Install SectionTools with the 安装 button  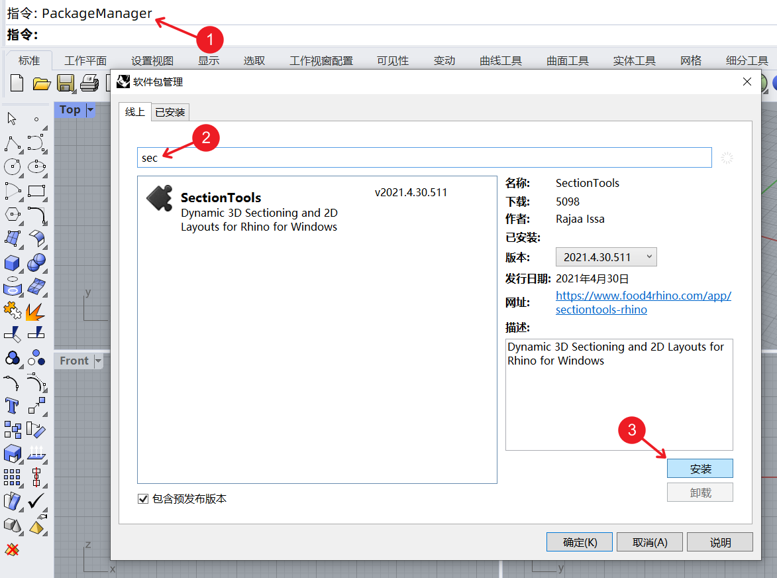(x=699, y=468)
